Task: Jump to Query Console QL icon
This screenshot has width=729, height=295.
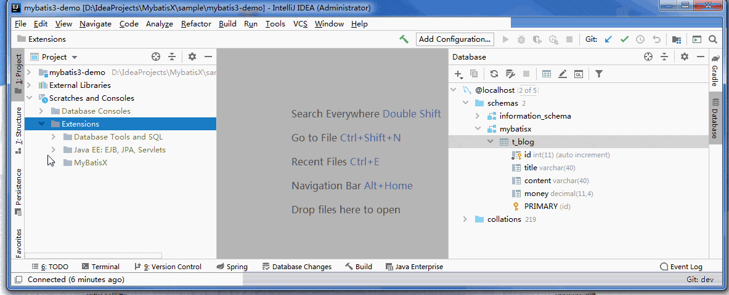Action: [x=579, y=74]
